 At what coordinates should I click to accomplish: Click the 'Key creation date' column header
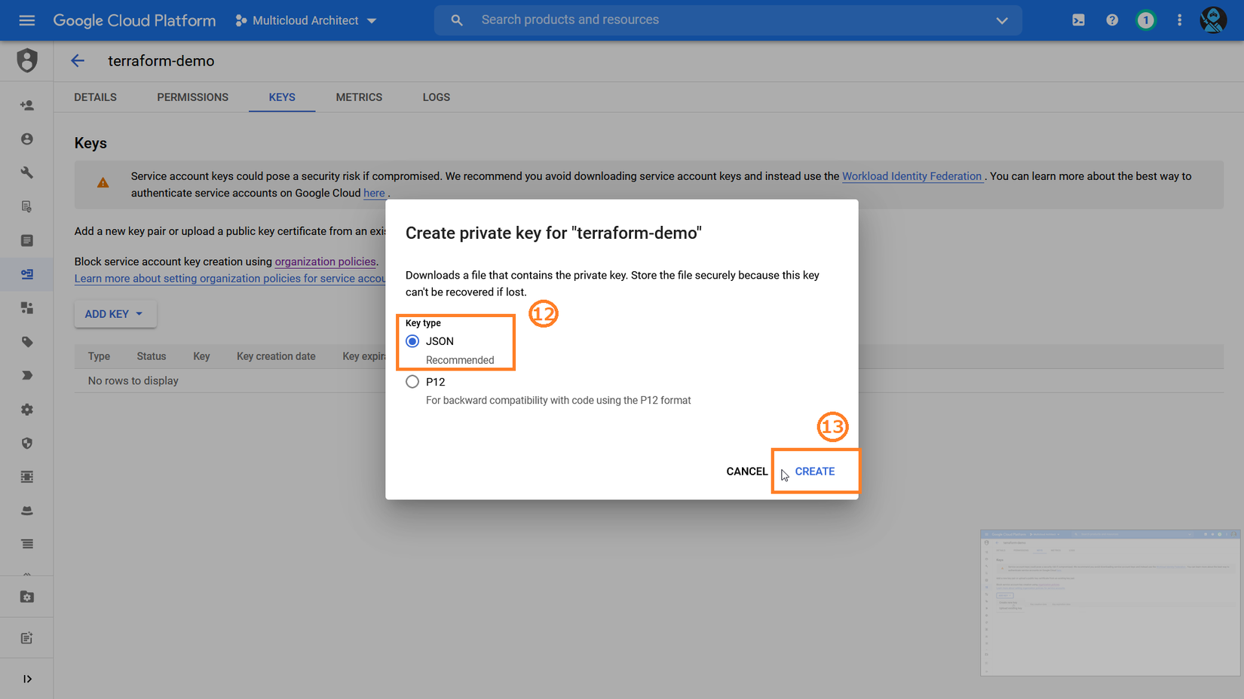[276, 356]
